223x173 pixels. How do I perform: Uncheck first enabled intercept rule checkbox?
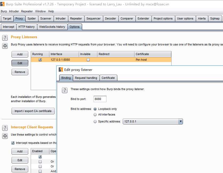coord(40,157)
